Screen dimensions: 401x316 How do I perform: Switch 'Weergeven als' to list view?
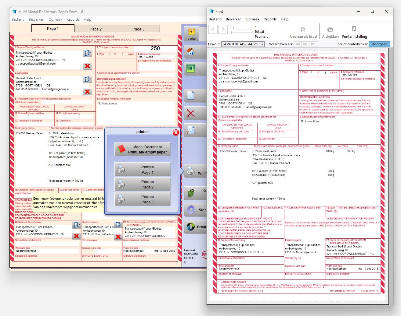click(305, 44)
